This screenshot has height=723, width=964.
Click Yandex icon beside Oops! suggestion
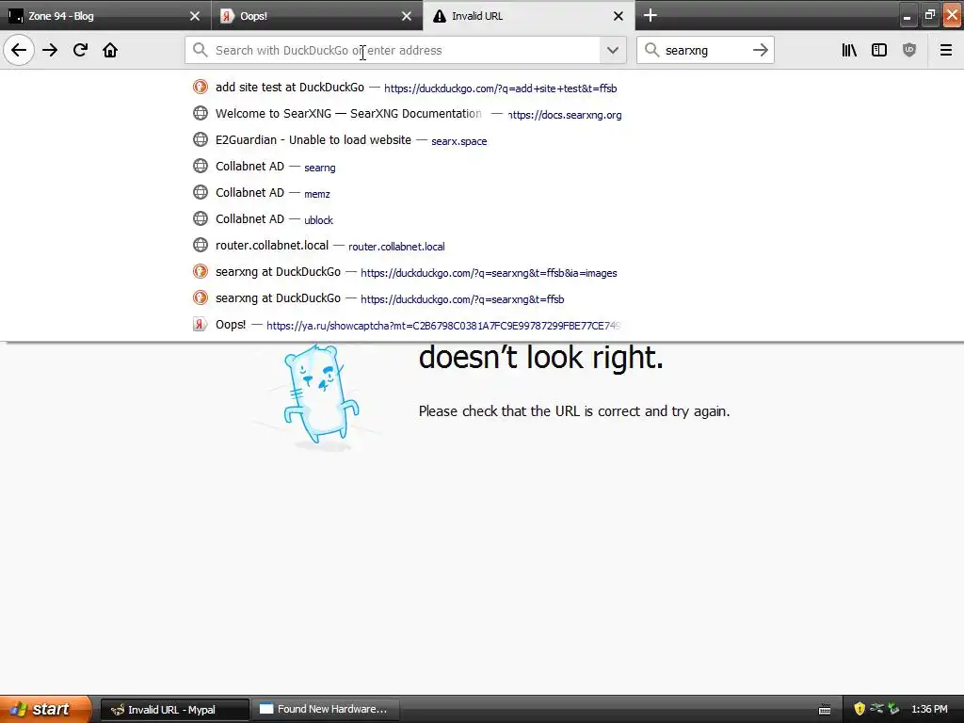pyautogui.click(x=200, y=324)
